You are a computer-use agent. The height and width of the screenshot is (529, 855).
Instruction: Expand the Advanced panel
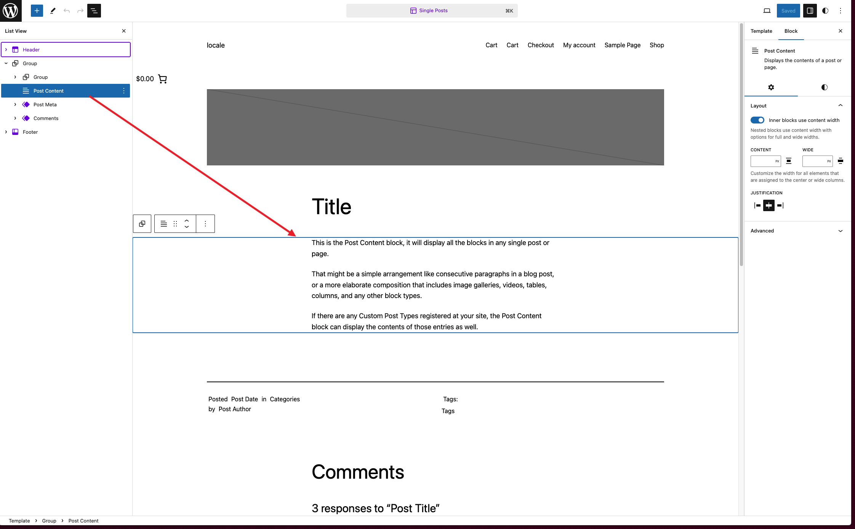pyautogui.click(x=797, y=231)
